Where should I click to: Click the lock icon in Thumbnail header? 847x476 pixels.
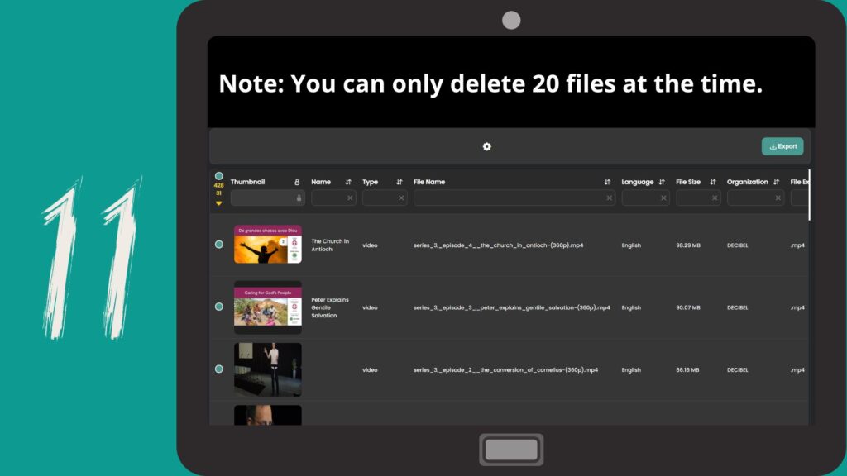tap(297, 182)
